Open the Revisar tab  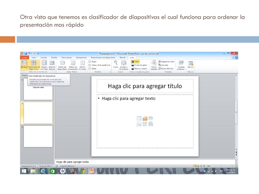123,58
